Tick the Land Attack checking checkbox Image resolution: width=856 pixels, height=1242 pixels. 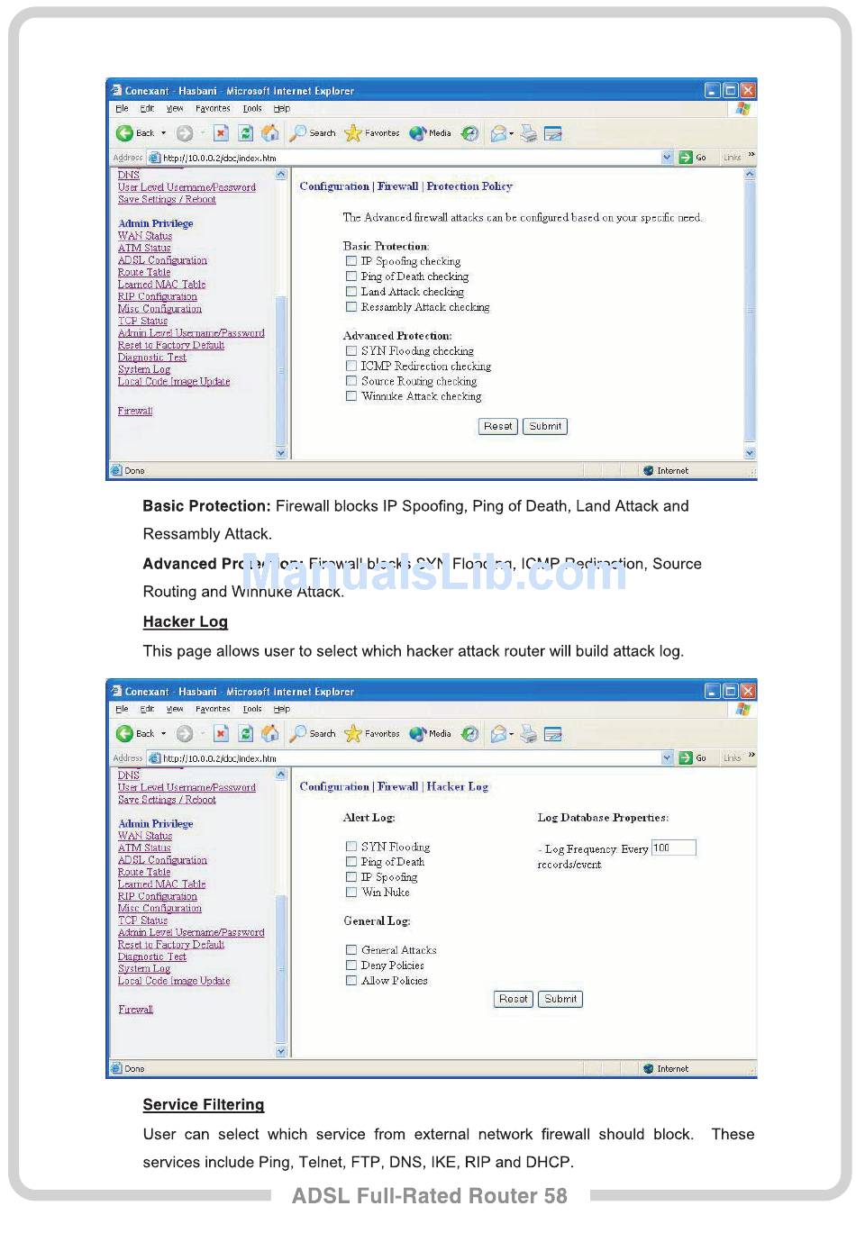point(351,292)
